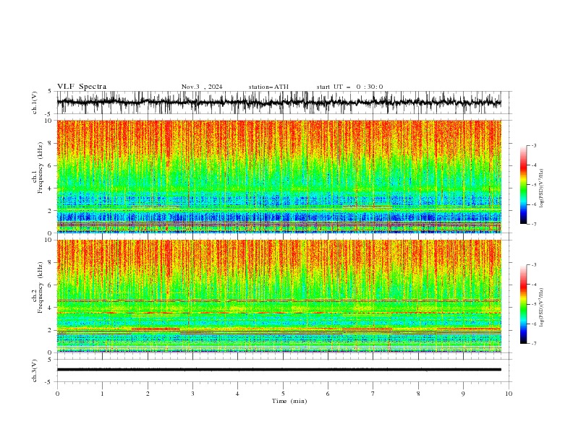Click inside the ch.2 spectrogram panel
The width and height of the screenshot is (573, 442).
pos(279,296)
